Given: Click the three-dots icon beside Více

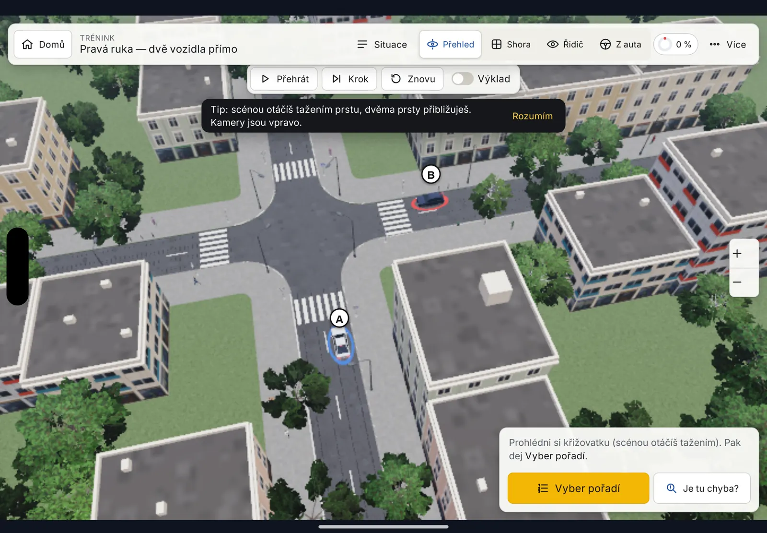Looking at the screenshot, I should coord(714,45).
